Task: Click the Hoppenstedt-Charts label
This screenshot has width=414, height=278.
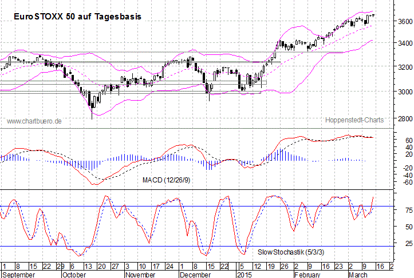Action: click(354, 120)
